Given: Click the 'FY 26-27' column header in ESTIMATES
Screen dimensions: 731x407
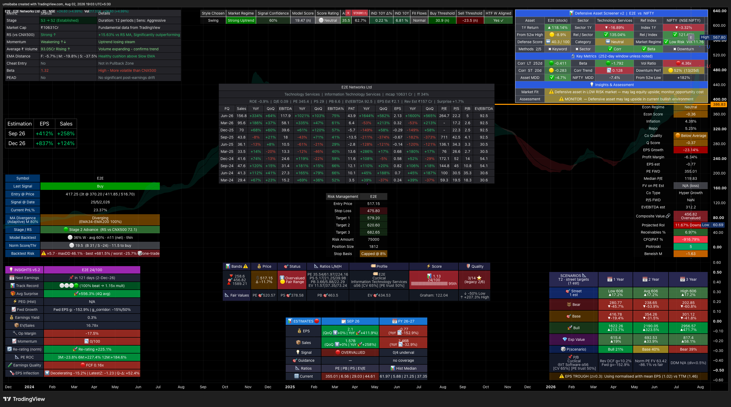Looking at the screenshot, I should pos(403,321).
